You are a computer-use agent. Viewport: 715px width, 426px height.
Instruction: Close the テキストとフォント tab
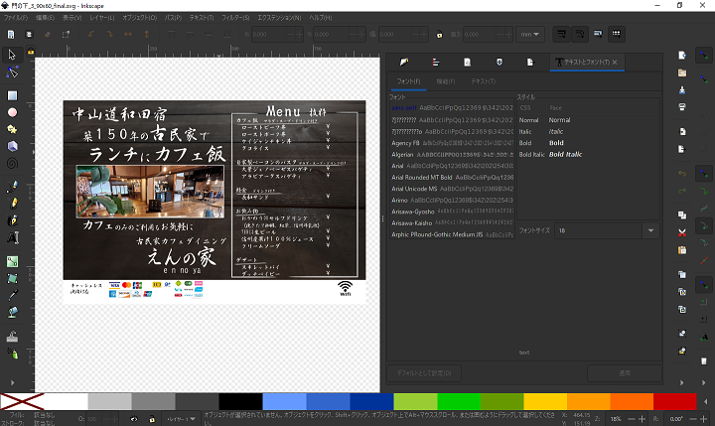click(615, 62)
